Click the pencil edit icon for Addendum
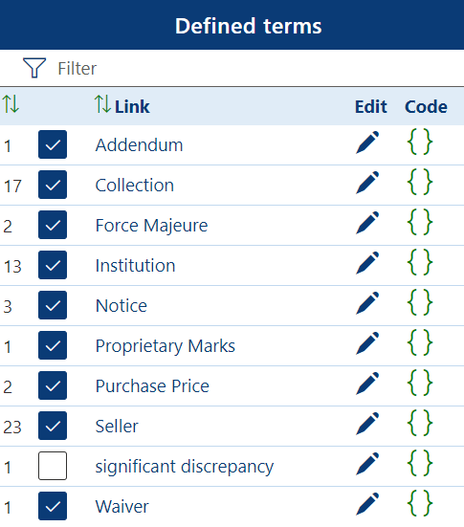Viewport: 464px width, 527px height. [367, 143]
